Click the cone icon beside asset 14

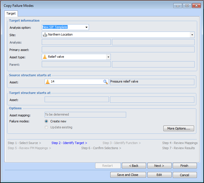[x=47, y=82]
